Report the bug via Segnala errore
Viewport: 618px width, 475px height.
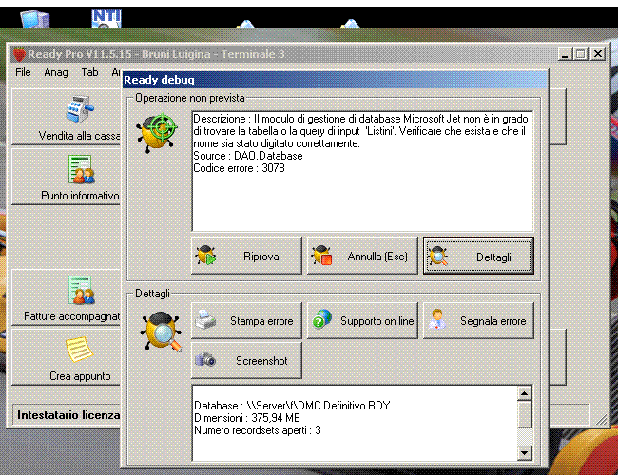478,320
